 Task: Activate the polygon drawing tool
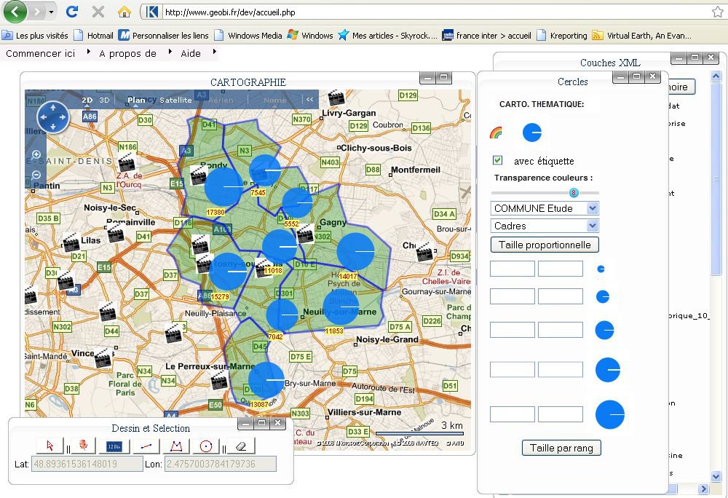tap(175, 446)
